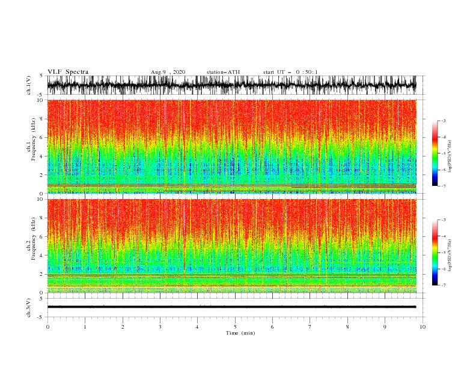
Task: Click the ch.2 'Frequency (kHz)' axis label
Action: (34, 239)
